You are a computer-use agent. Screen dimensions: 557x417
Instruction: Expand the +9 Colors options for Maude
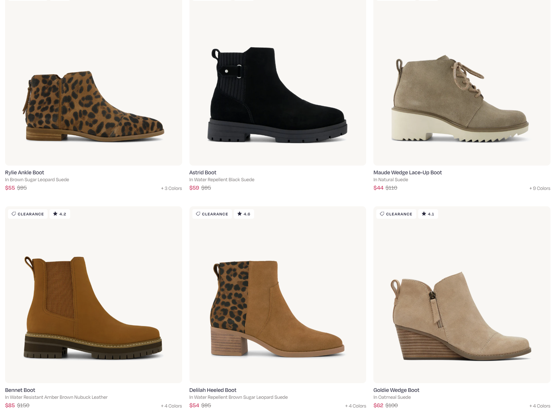coord(540,188)
